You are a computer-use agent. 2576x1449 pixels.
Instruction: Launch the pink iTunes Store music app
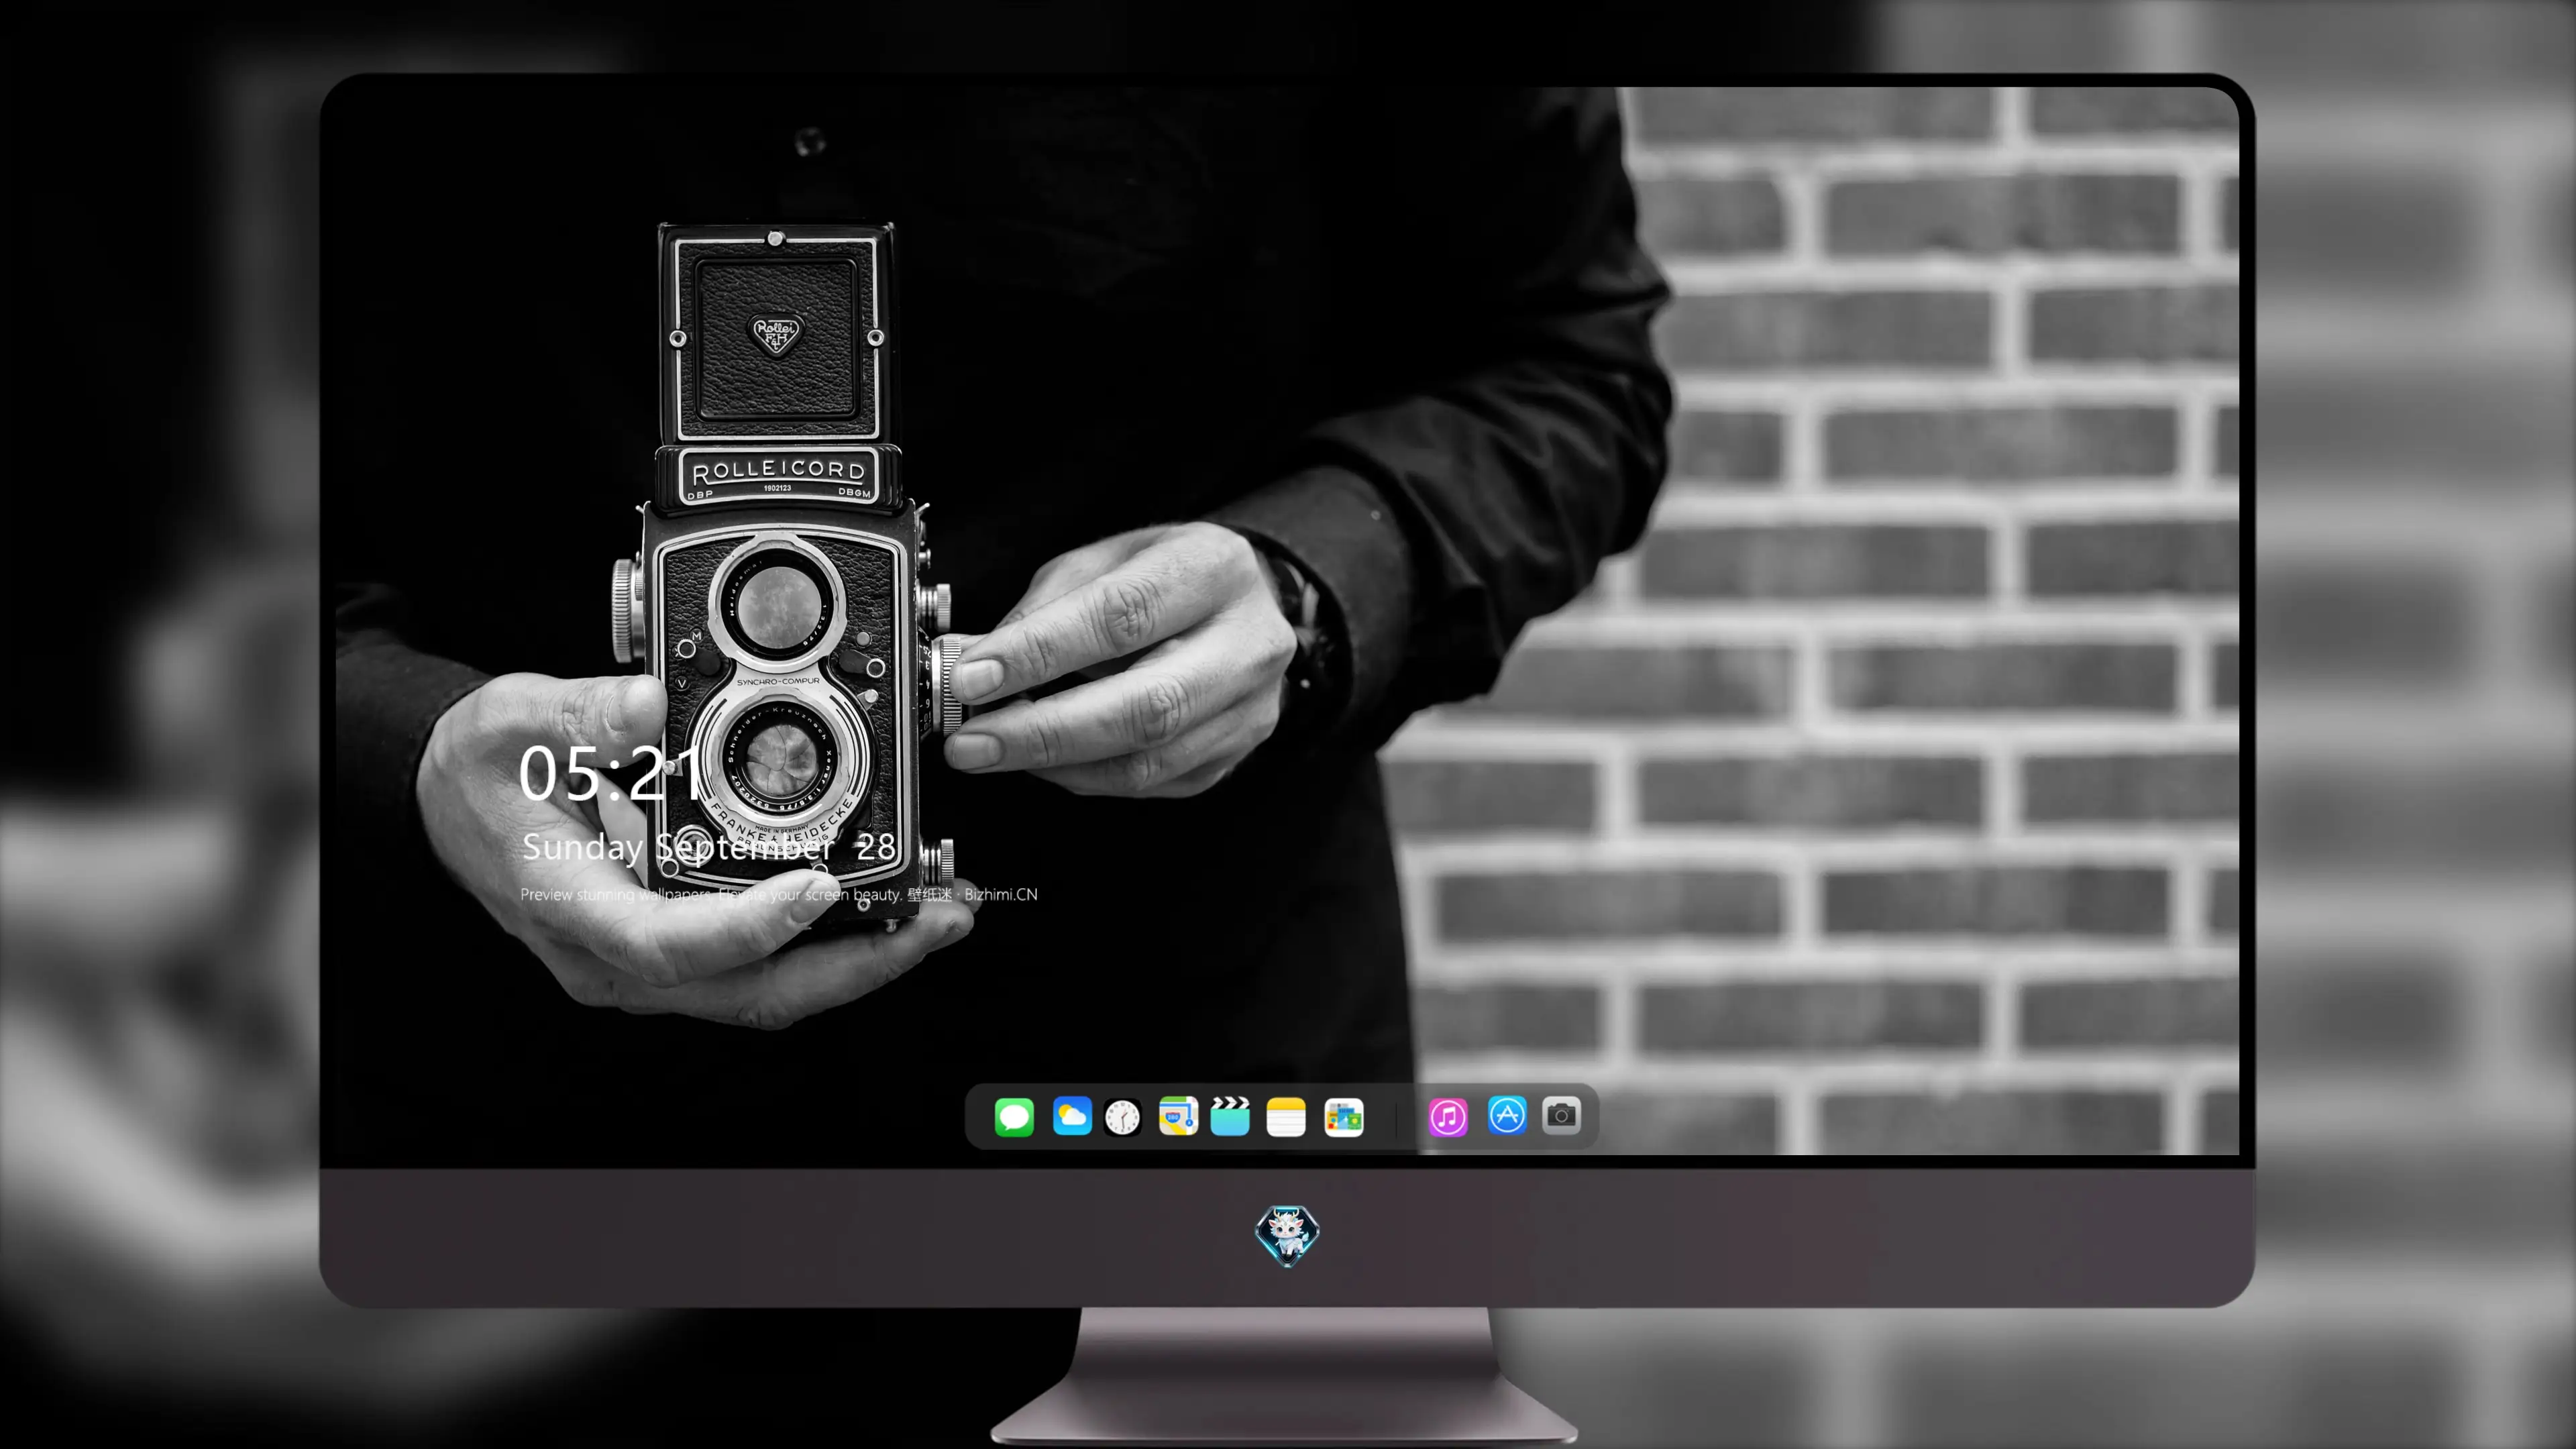(x=1448, y=1117)
